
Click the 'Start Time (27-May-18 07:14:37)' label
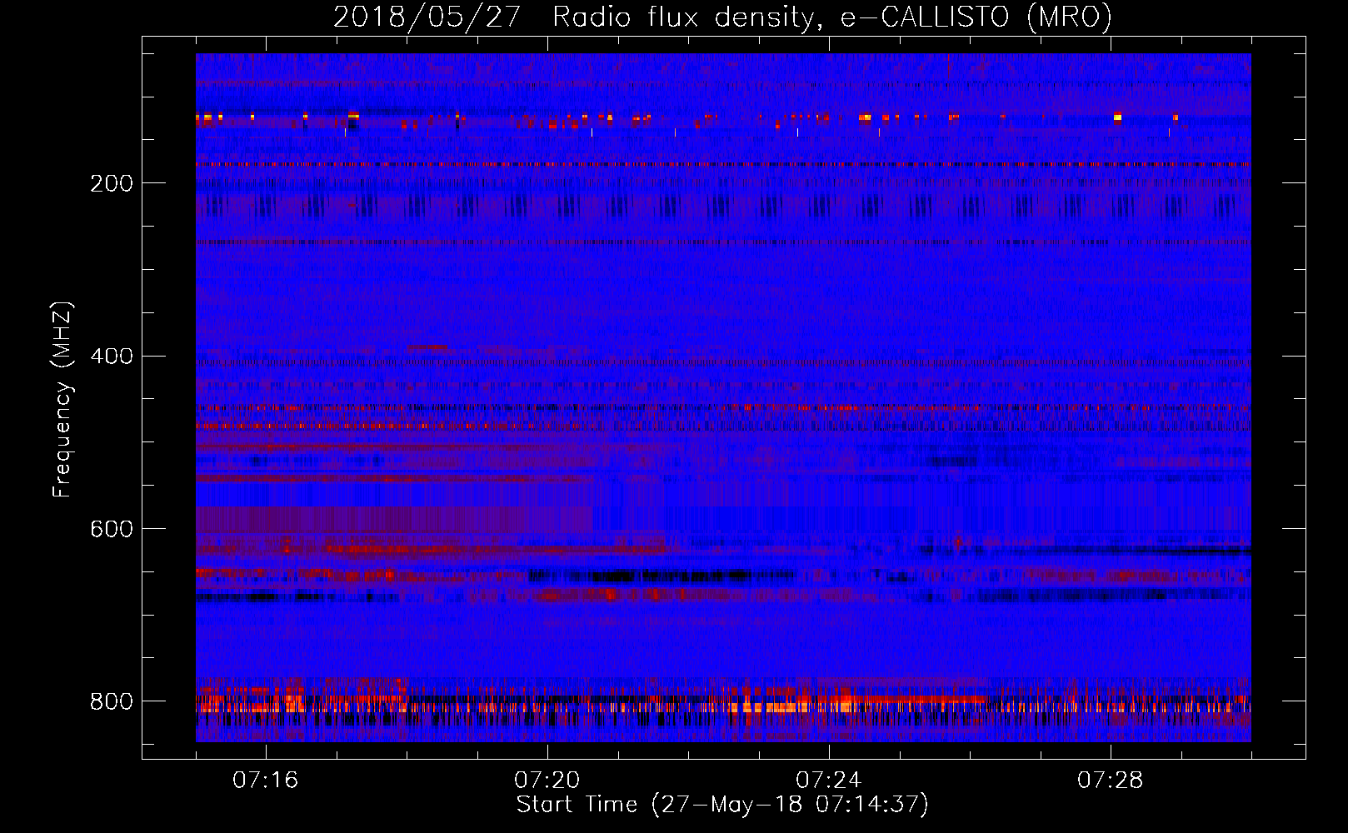pos(722,805)
